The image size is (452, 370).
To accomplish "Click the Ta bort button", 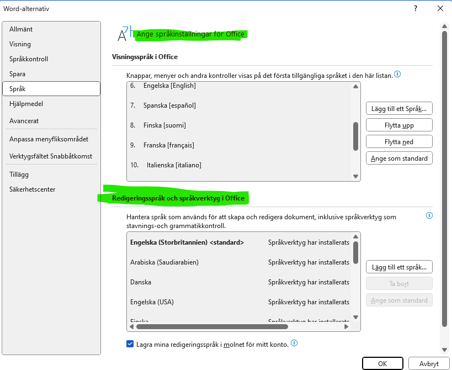I will (399, 284).
